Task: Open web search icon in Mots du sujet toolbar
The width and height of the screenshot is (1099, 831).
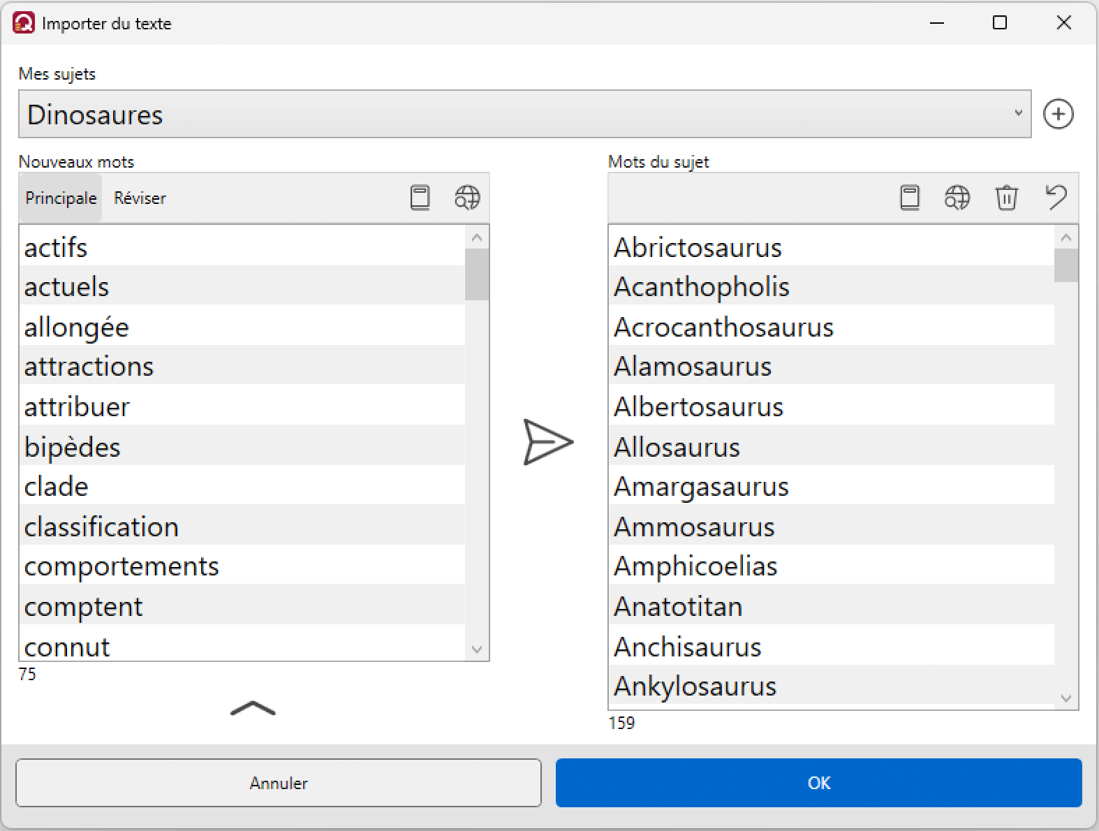Action: pyautogui.click(x=957, y=198)
